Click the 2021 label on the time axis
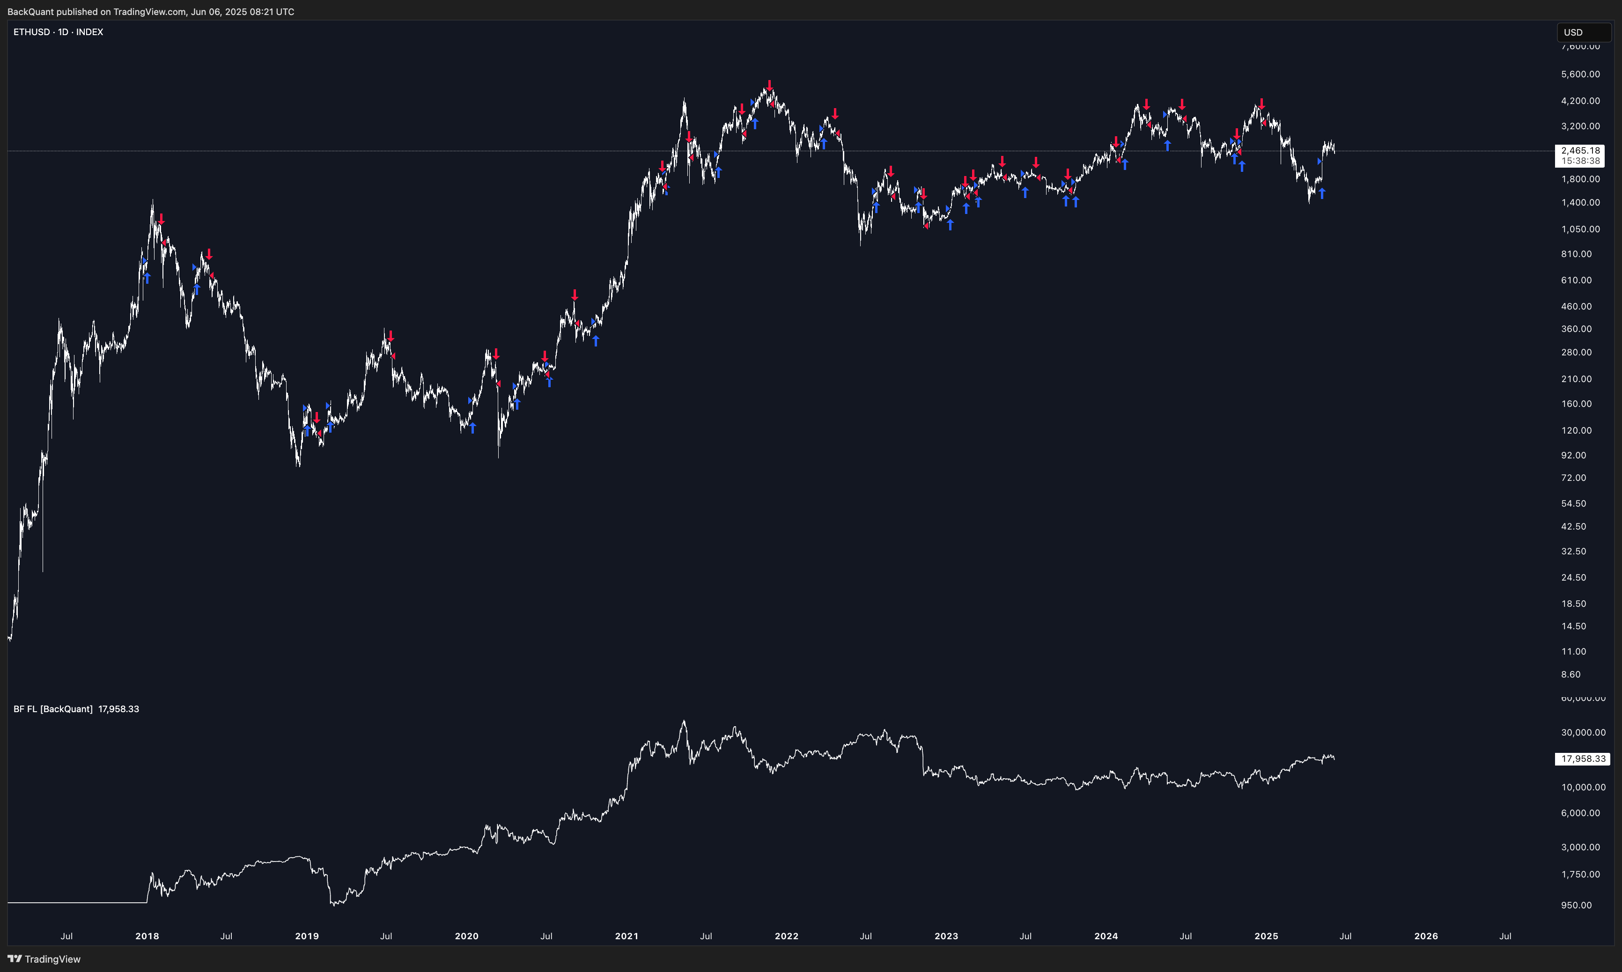This screenshot has height=972, width=1622. pos(627,936)
